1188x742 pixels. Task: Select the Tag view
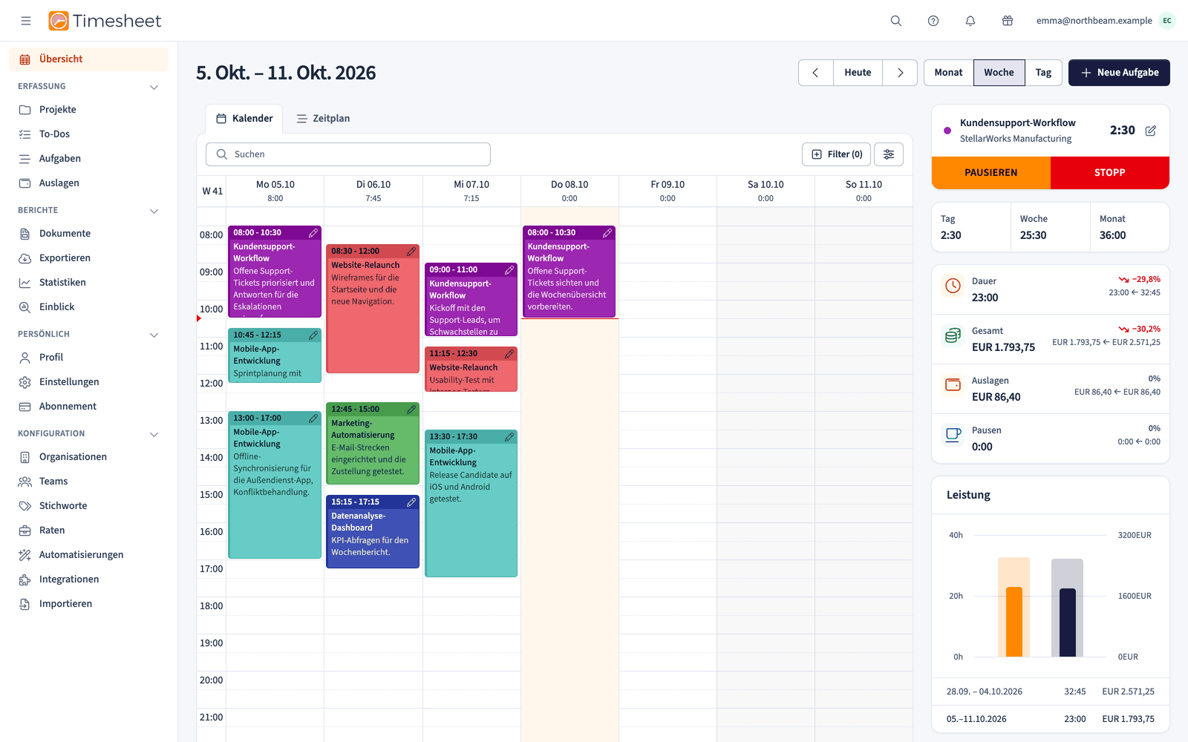click(x=1043, y=73)
